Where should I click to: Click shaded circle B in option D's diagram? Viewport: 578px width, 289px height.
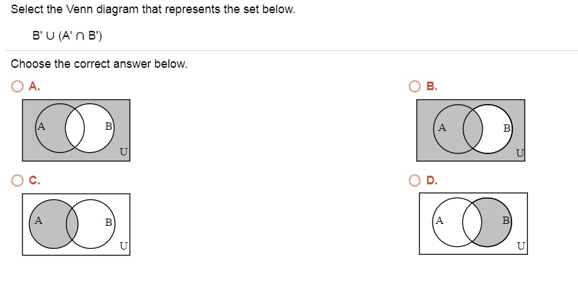497,221
